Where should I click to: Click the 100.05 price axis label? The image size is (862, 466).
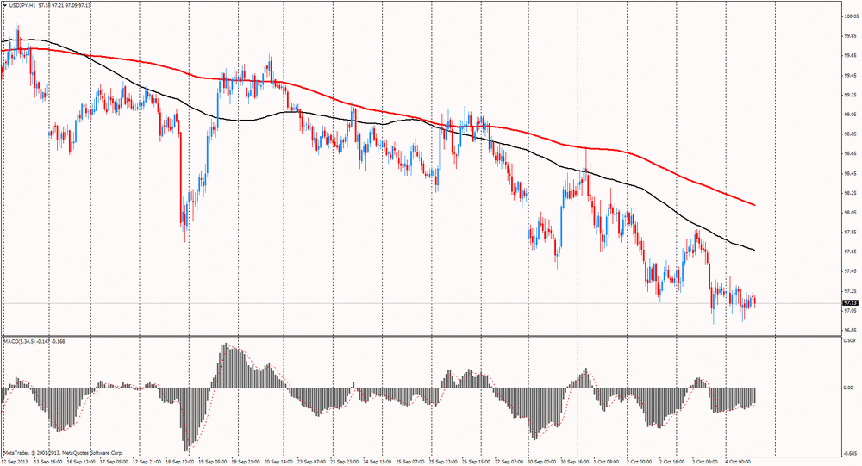851,16
